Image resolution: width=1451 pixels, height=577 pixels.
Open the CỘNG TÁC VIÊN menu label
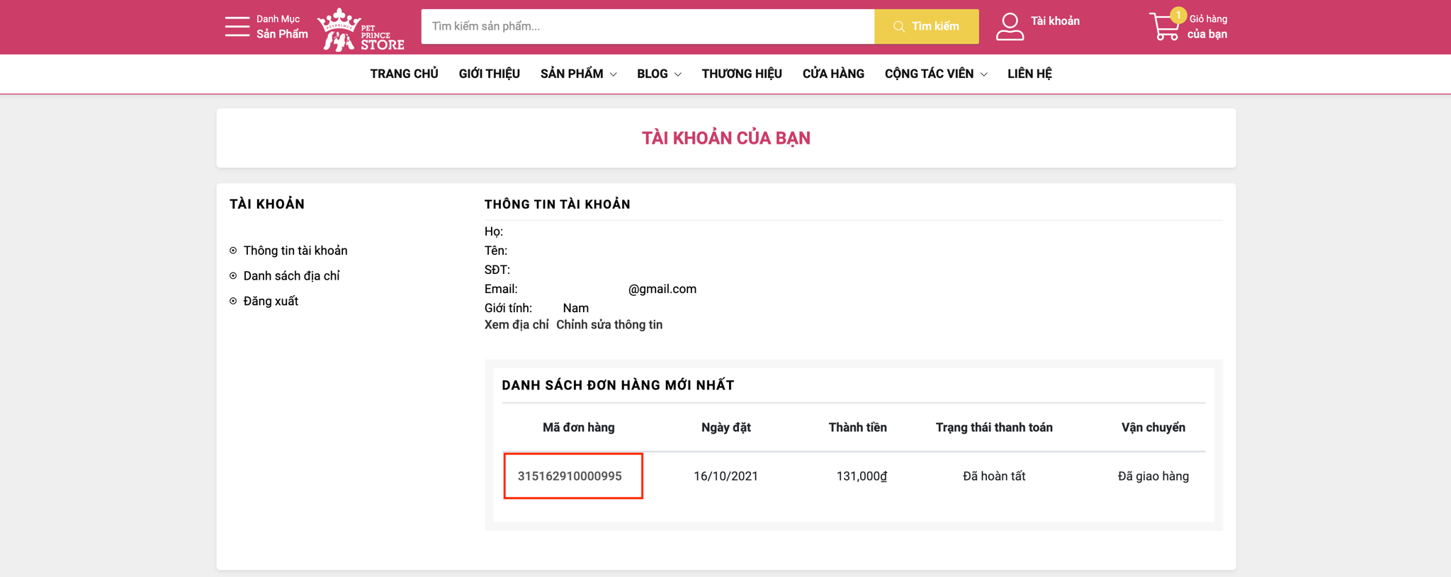[x=929, y=74]
